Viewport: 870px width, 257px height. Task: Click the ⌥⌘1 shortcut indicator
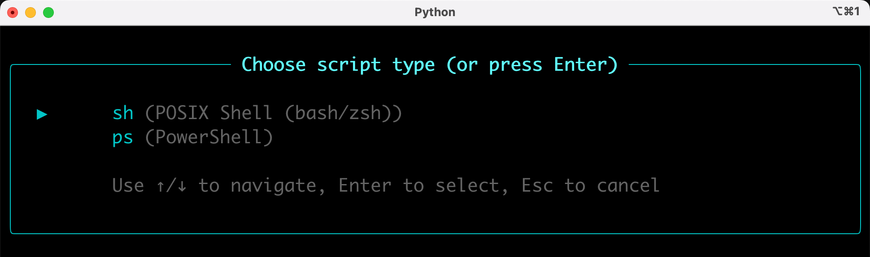[846, 12]
